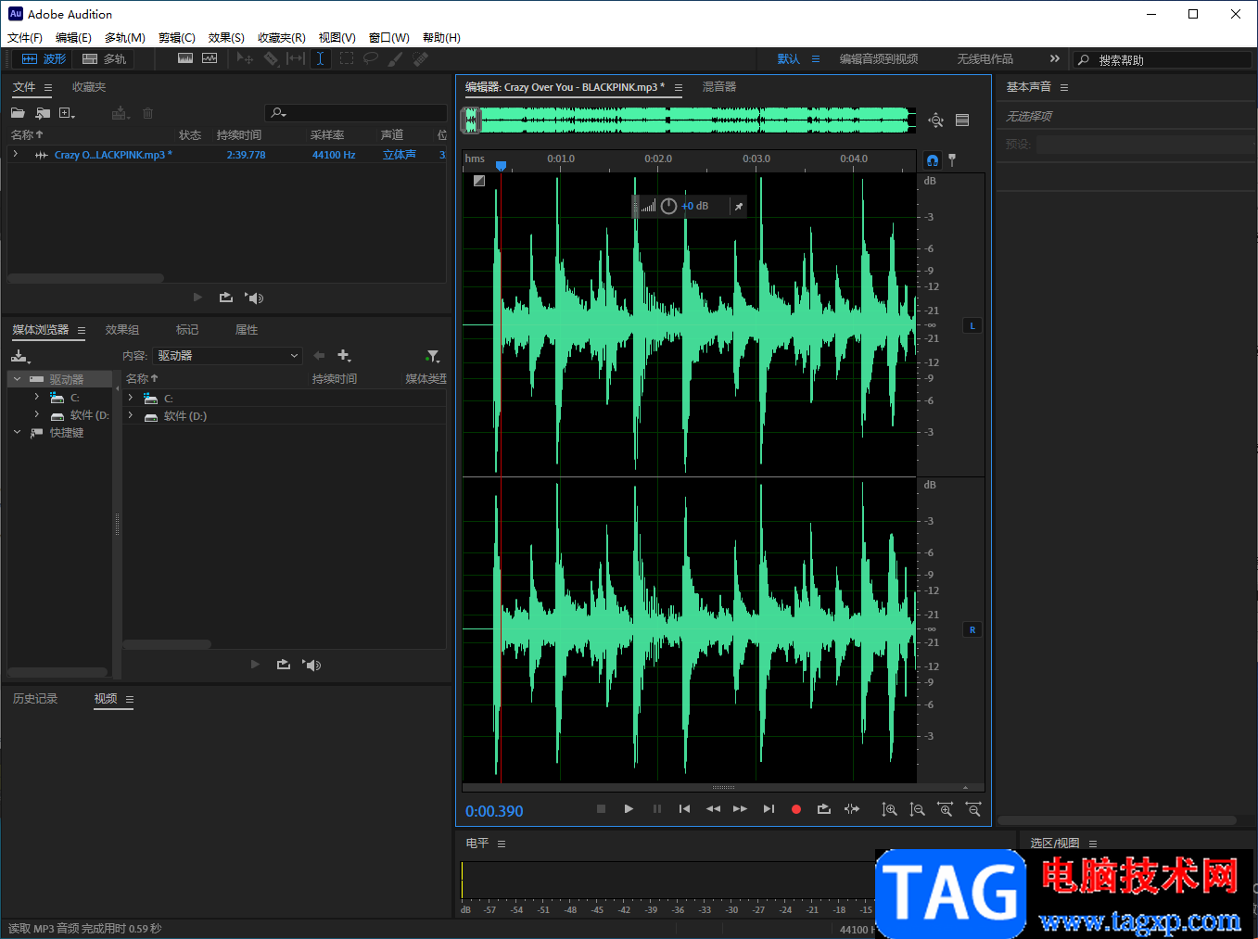The width and height of the screenshot is (1258, 939).
Task: Select the 无线电作品 workspace
Action: coord(985,58)
